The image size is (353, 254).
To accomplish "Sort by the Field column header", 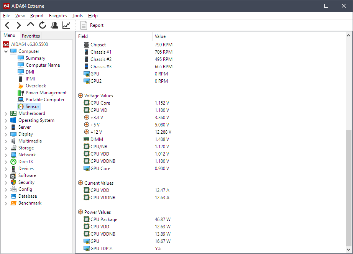I will (x=114, y=36).
